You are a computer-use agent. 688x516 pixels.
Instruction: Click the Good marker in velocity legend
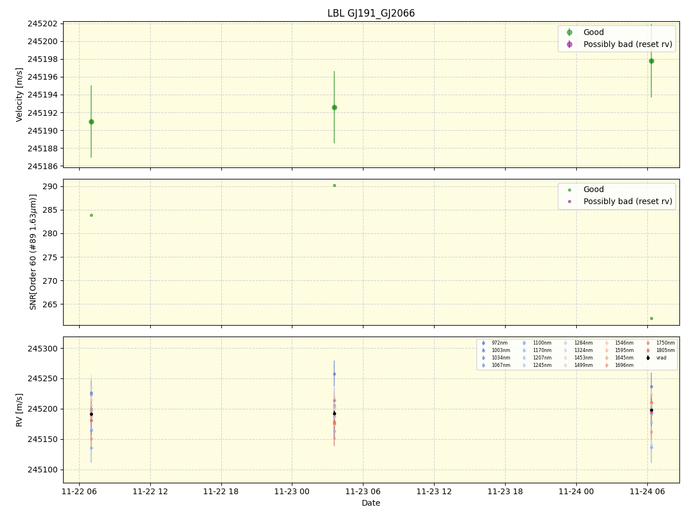pyautogui.click(x=569, y=33)
